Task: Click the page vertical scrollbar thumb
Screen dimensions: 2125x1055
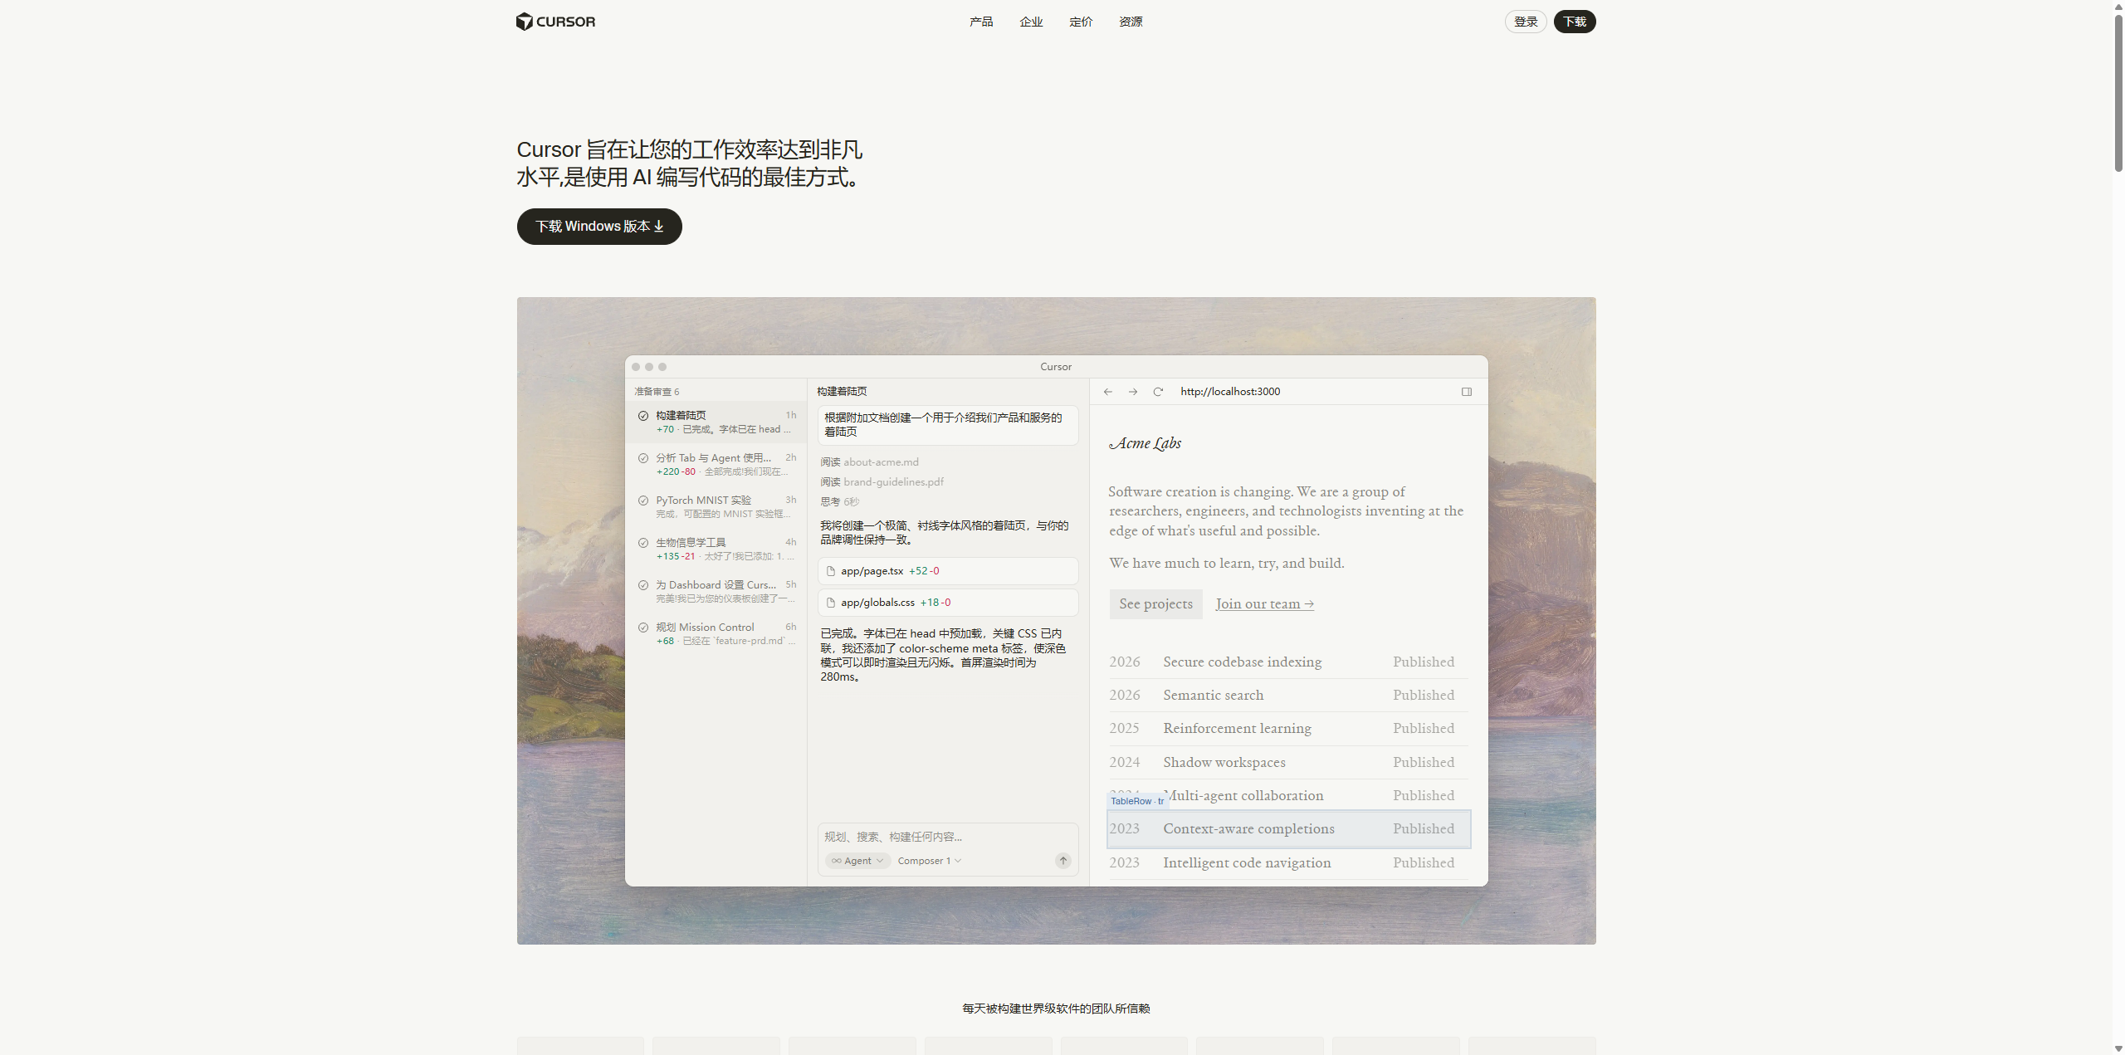Action: [2118, 93]
